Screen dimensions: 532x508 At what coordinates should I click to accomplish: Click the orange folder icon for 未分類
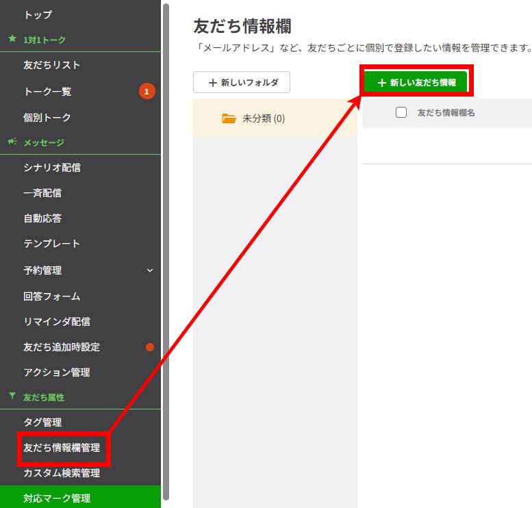point(229,118)
